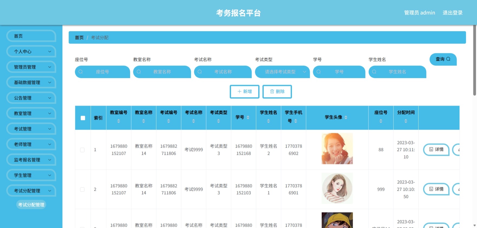
Task: Sort table by 考试编号 column arrows
Action: click(x=169, y=121)
